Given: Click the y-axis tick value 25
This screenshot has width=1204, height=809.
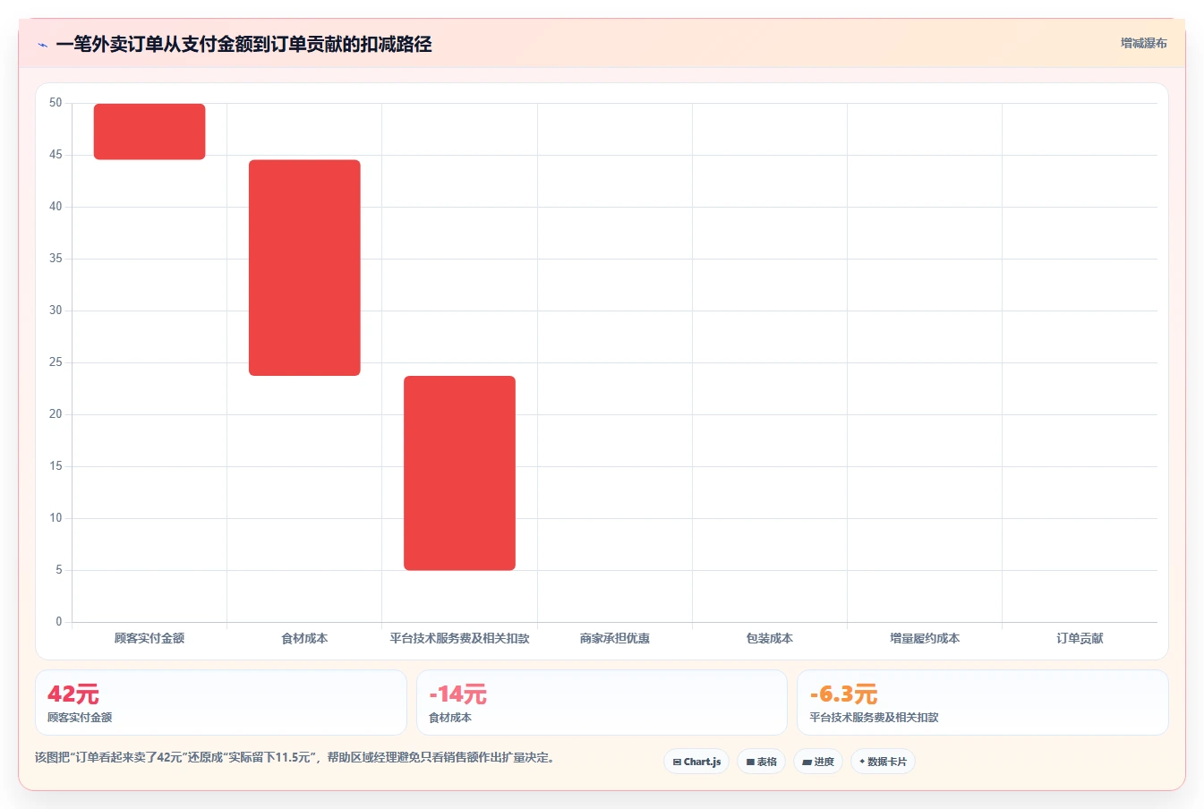Looking at the screenshot, I should [x=56, y=362].
